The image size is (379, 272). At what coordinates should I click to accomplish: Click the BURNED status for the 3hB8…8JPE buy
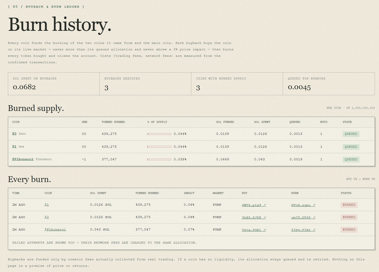click(349, 217)
